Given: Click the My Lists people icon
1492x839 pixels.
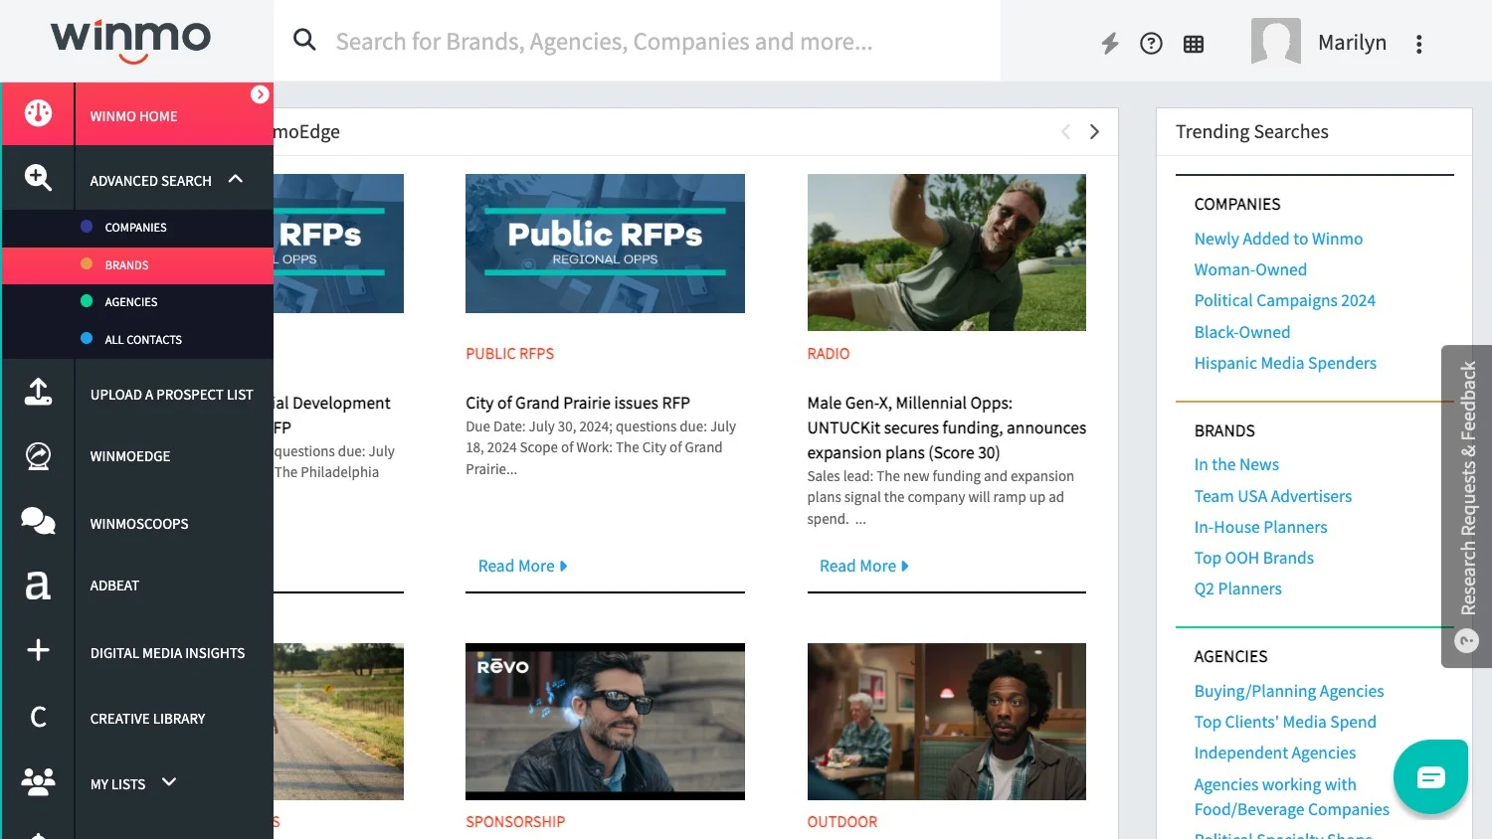Looking at the screenshot, I should (38, 781).
